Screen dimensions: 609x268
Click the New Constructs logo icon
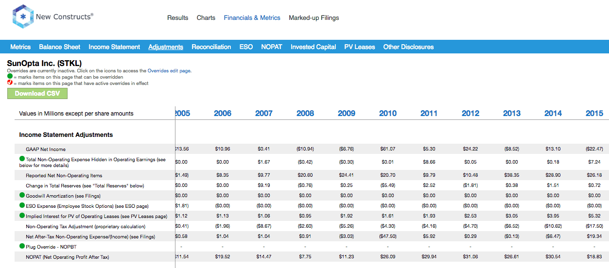pyautogui.click(x=22, y=17)
